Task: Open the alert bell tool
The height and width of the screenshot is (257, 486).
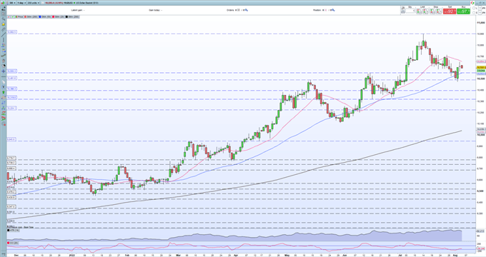Action: (4, 24)
